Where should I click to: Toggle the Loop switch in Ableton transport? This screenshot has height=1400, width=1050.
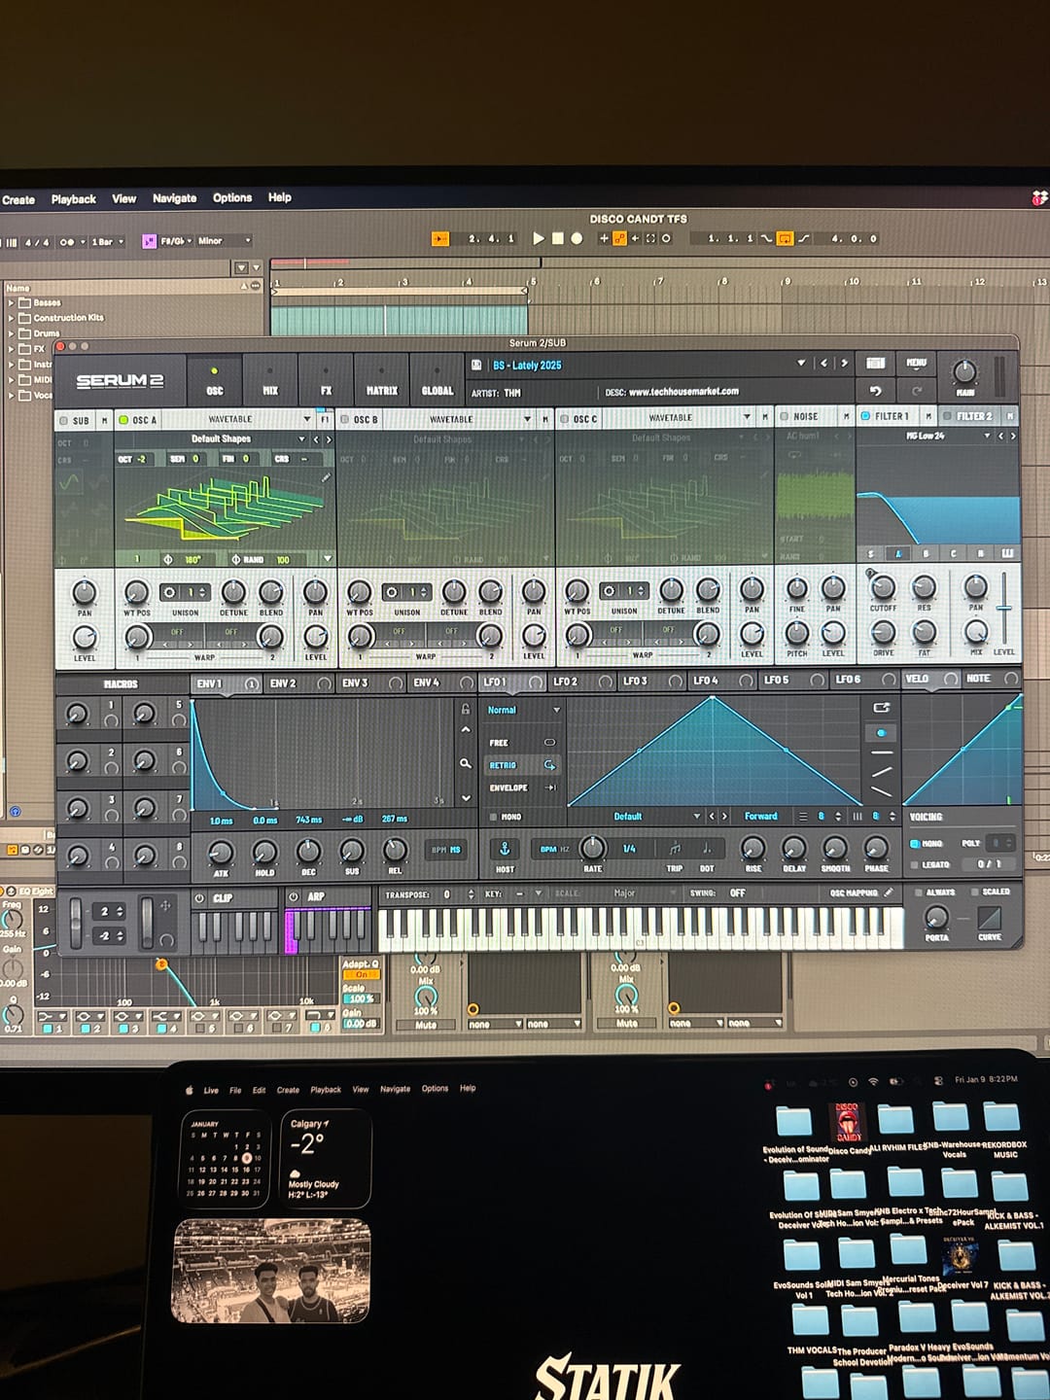click(x=785, y=238)
